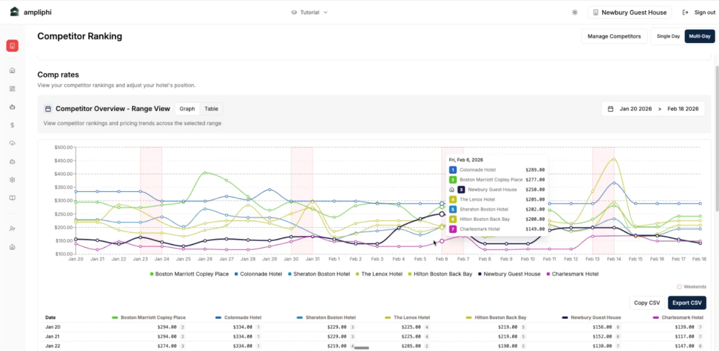The height and width of the screenshot is (351, 719).
Task: Open the documentation book icon in sidebar
Action: pos(12,198)
